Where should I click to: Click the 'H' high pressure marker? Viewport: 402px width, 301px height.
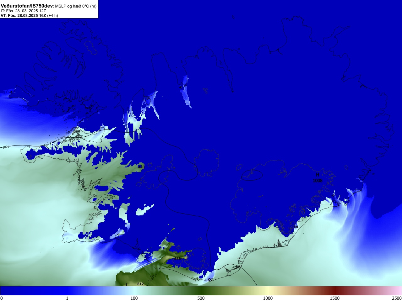tap(318, 175)
